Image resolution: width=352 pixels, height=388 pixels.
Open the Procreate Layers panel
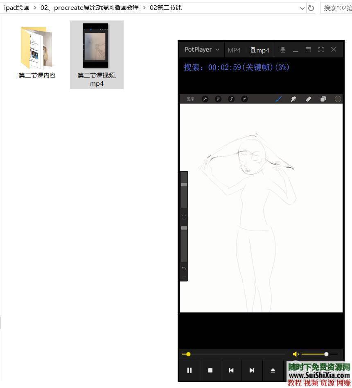323,99
